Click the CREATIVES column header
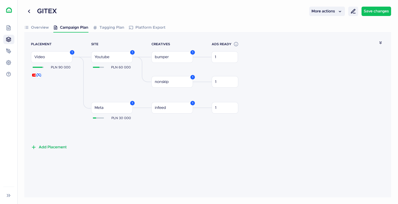Image resolution: width=398 pixels, height=204 pixels. [x=161, y=44]
